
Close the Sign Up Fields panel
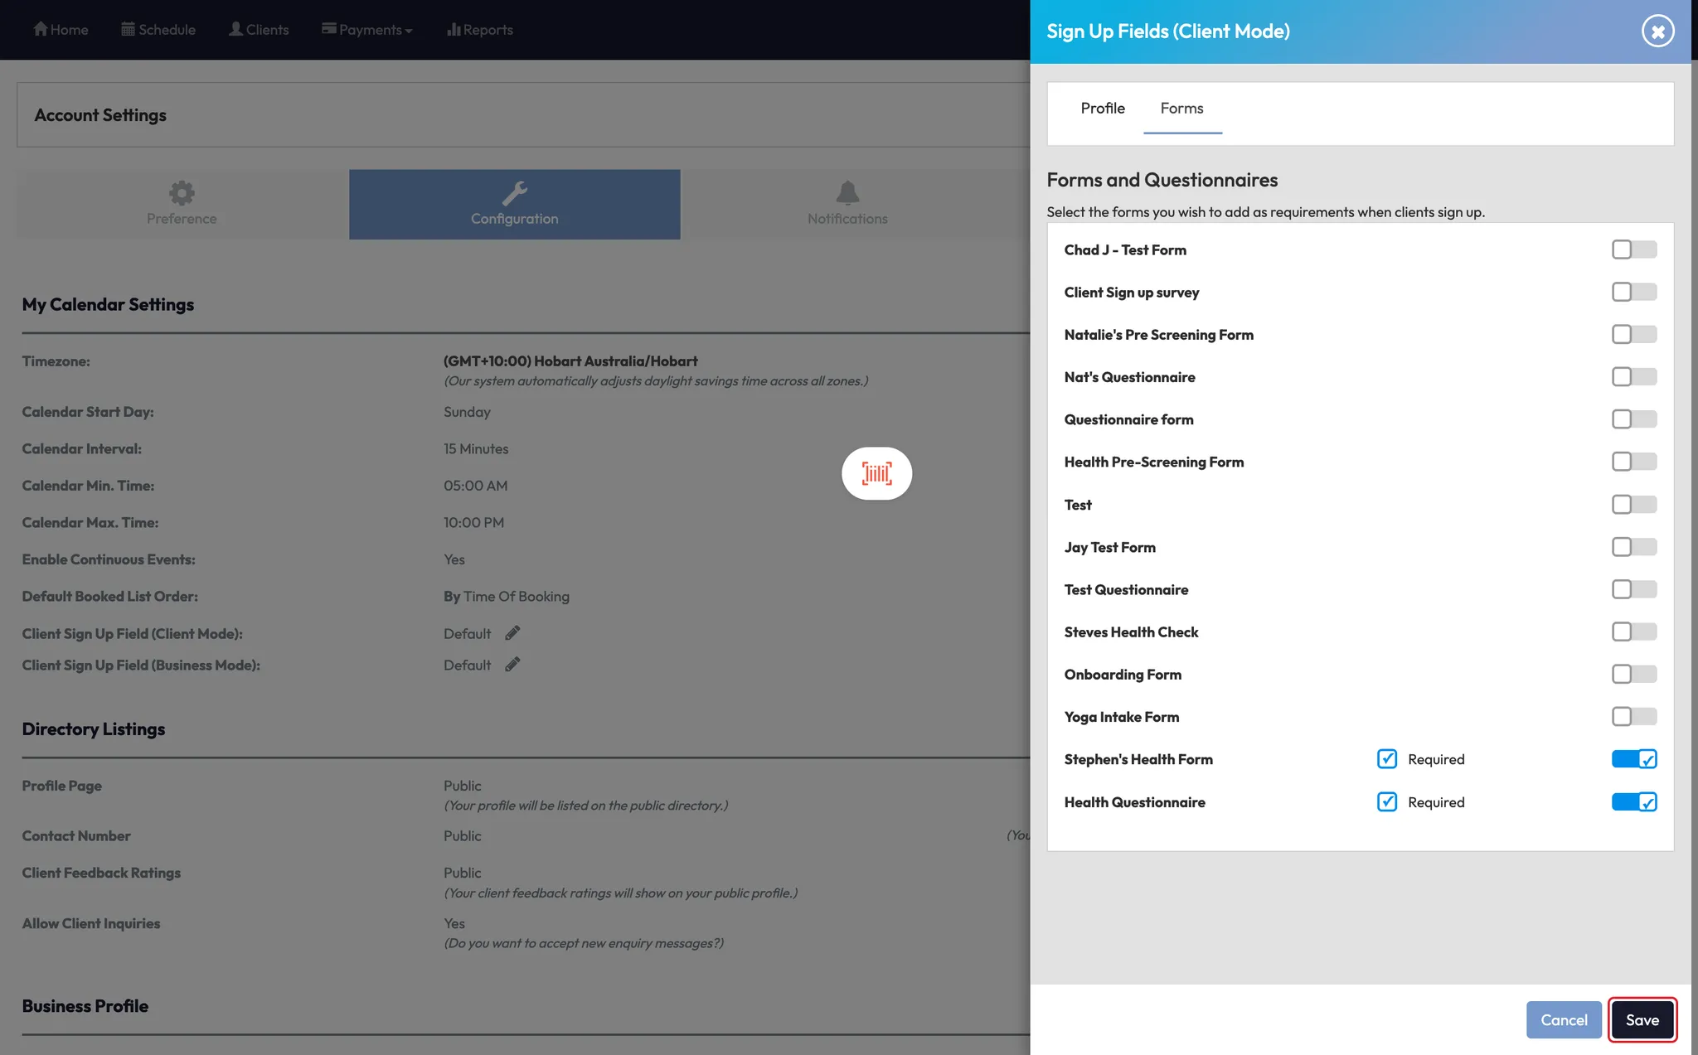tap(1657, 31)
